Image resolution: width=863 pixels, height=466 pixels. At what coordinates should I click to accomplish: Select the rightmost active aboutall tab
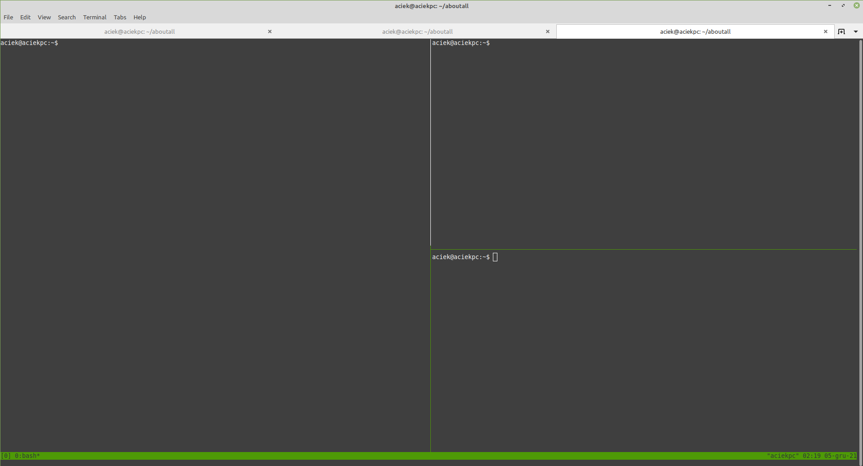(695, 31)
